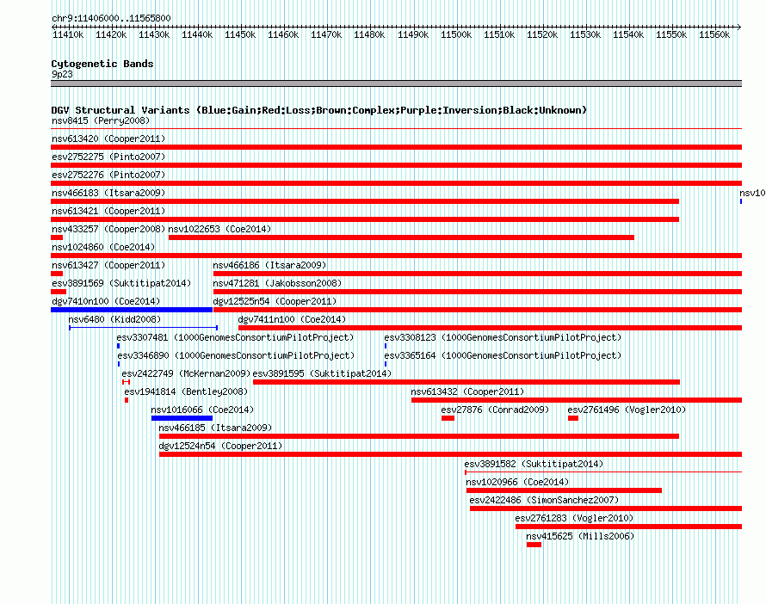The image size is (766, 604).
Task: Click the chr9:11406000..11565800 region label
Action: click(111, 18)
